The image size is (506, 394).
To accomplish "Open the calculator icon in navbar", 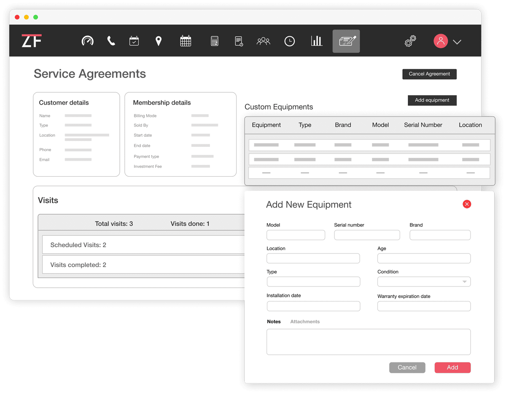I will click(215, 41).
